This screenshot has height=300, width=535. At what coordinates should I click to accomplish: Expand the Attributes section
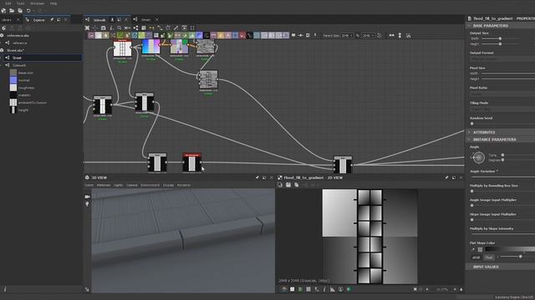[x=469, y=132]
